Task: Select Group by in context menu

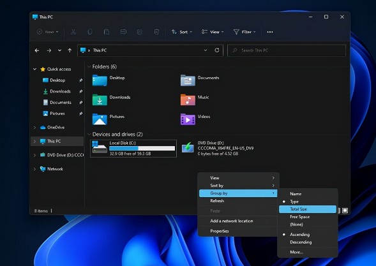Action: [x=238, y=193]
